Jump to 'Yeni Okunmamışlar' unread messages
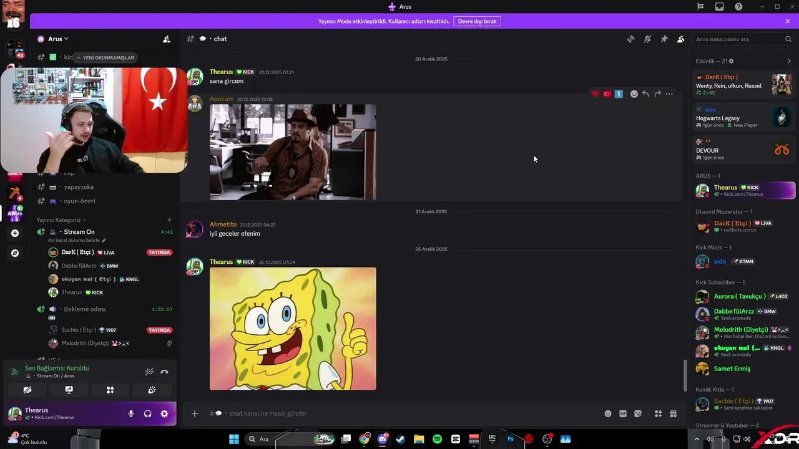 click(x=105, y=57)
